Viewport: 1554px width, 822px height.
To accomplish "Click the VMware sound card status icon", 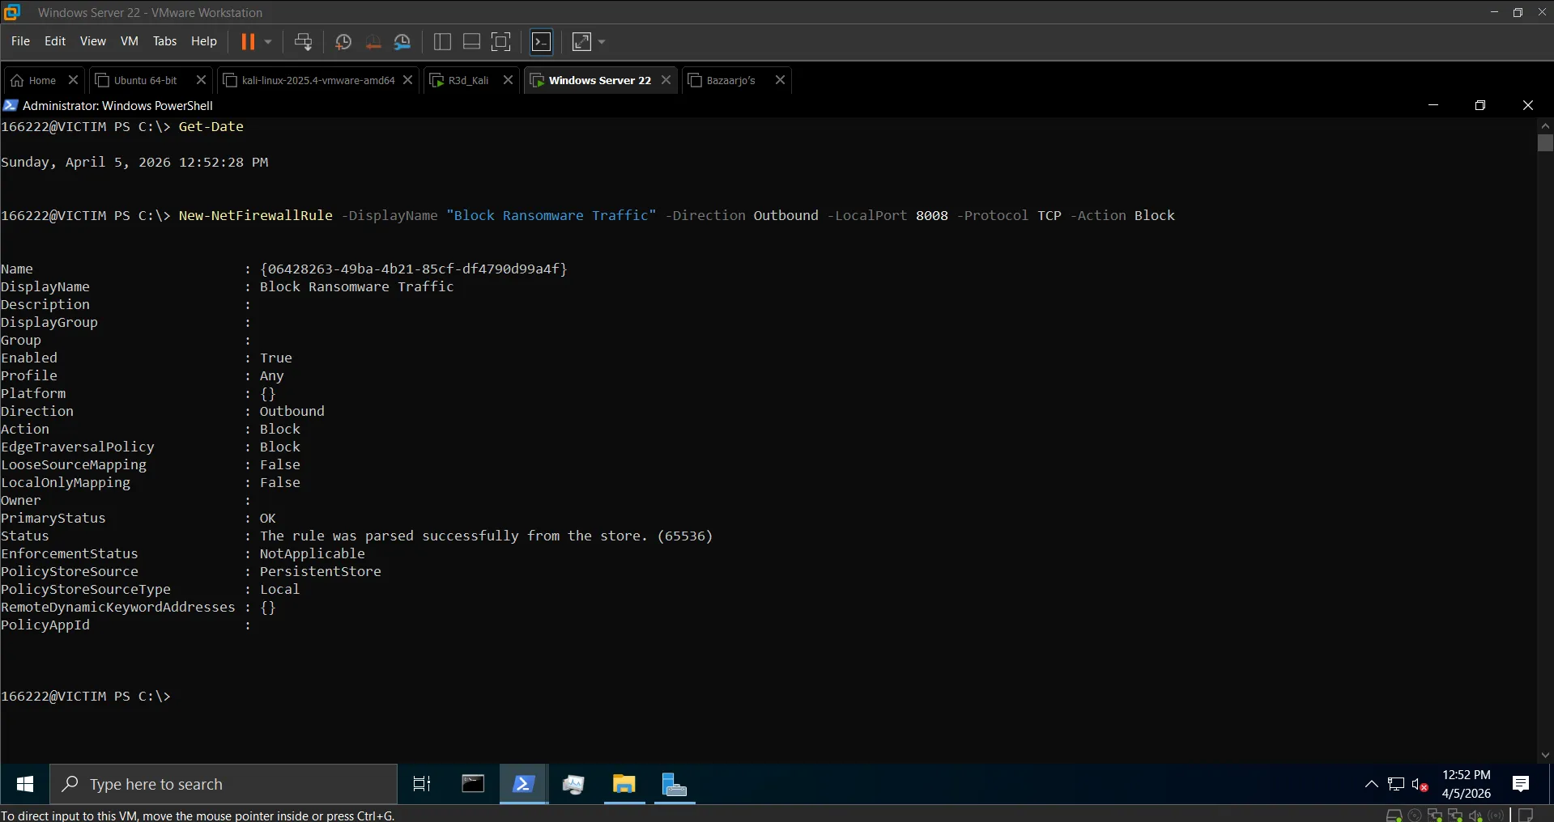I will click(1475, 815).
